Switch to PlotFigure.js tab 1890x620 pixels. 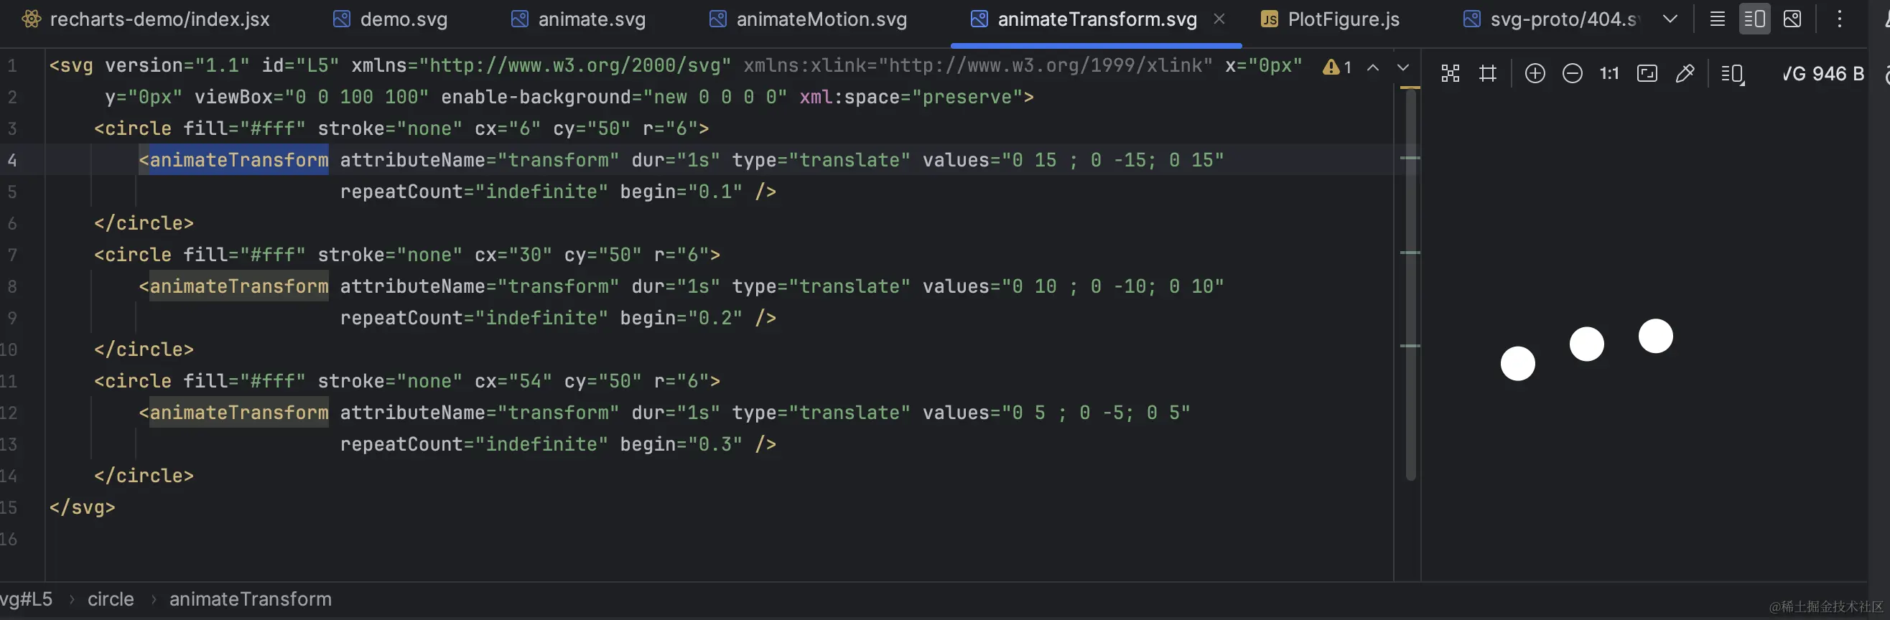[1329, 20]
